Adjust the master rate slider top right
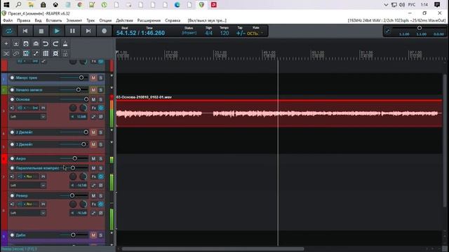The height and width of the screenshot is (252, 449). [x=419, y=28]
